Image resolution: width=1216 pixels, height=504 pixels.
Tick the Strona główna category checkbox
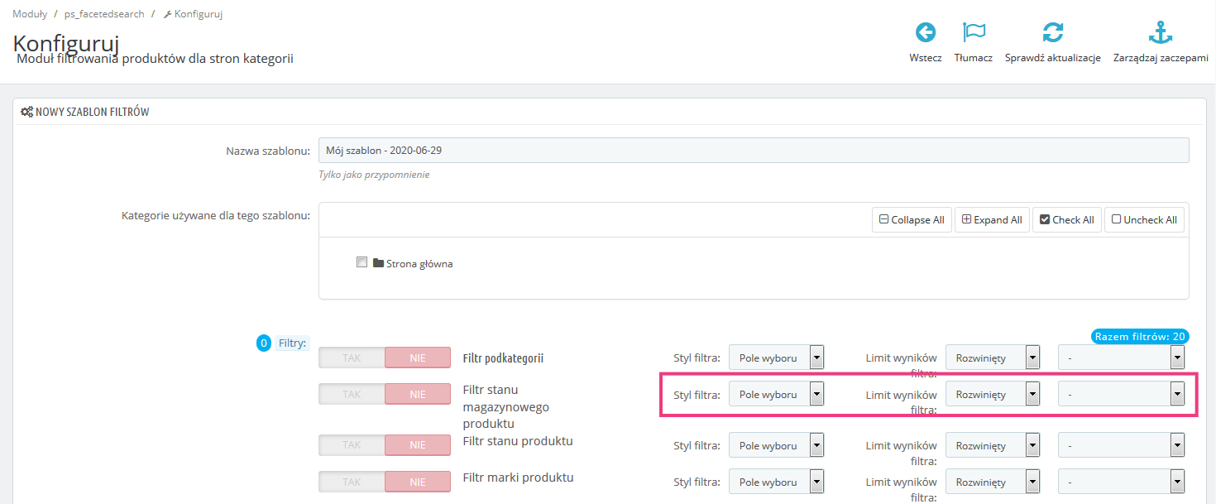[x=361, y=263]
